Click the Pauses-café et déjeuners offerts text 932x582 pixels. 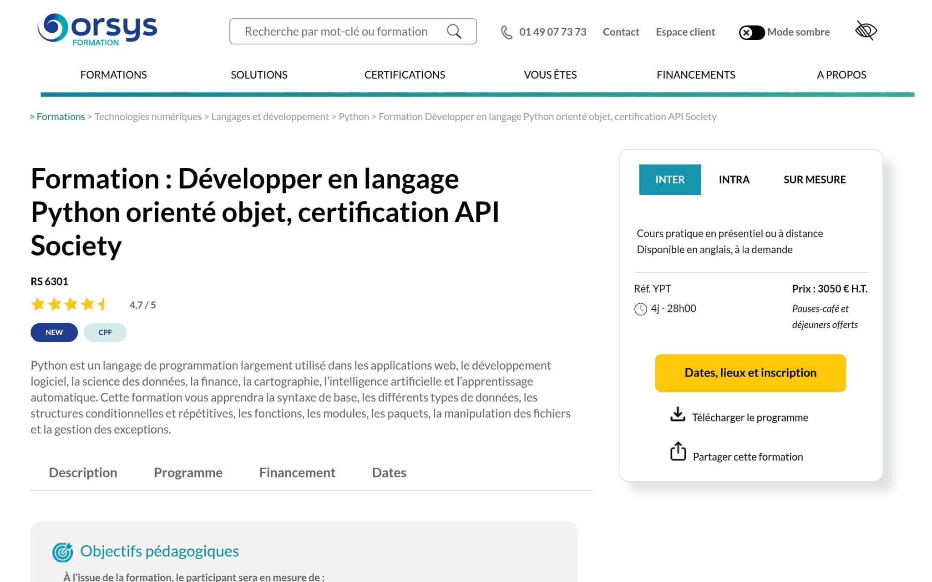(825, 316)
